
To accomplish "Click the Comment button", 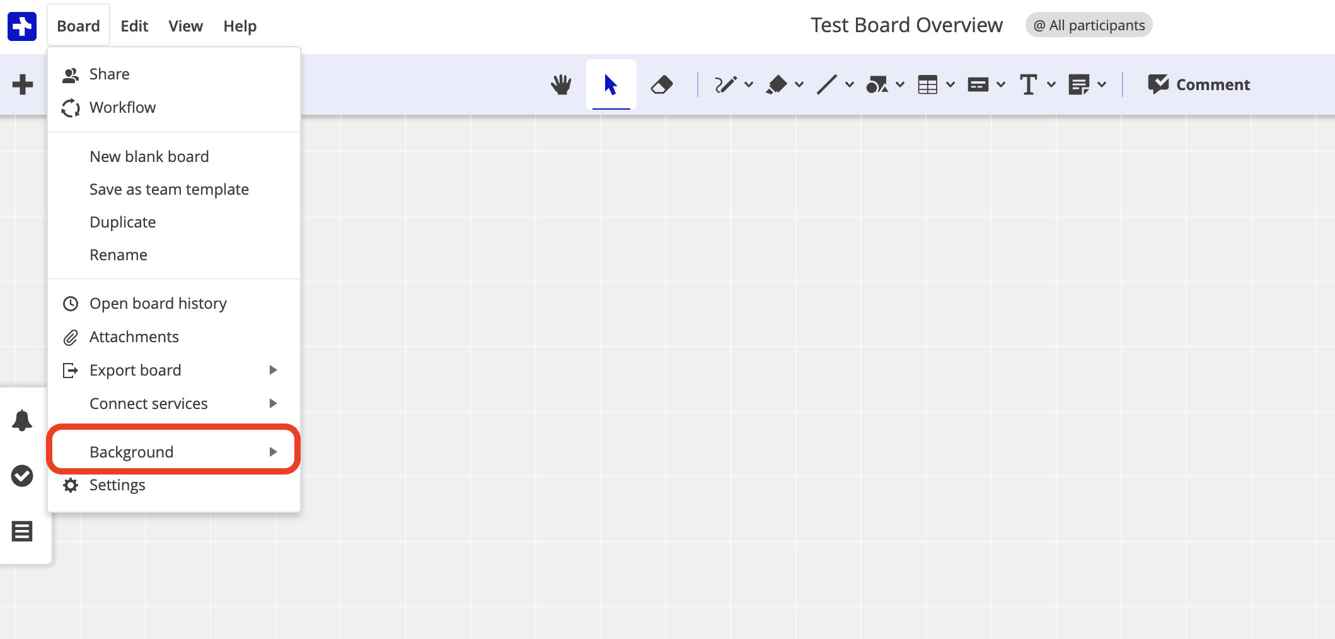I will coord(1198,84).
